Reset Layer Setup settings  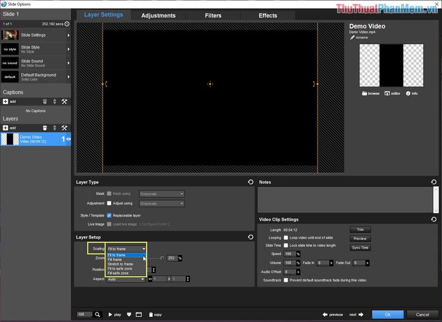(x=251, y=237)
